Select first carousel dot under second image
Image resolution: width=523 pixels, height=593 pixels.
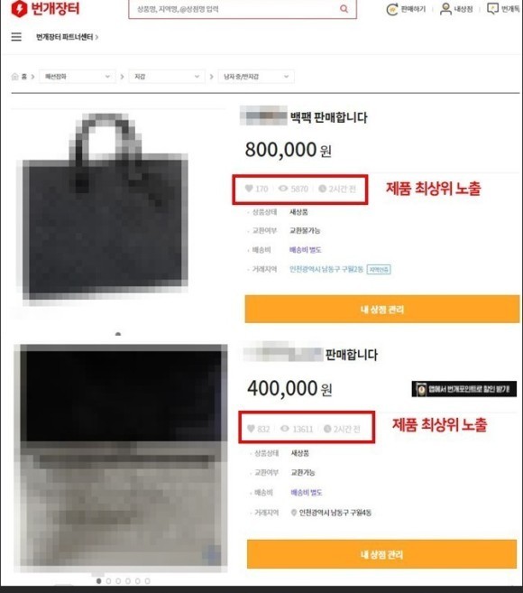click(x=99, y=581)
